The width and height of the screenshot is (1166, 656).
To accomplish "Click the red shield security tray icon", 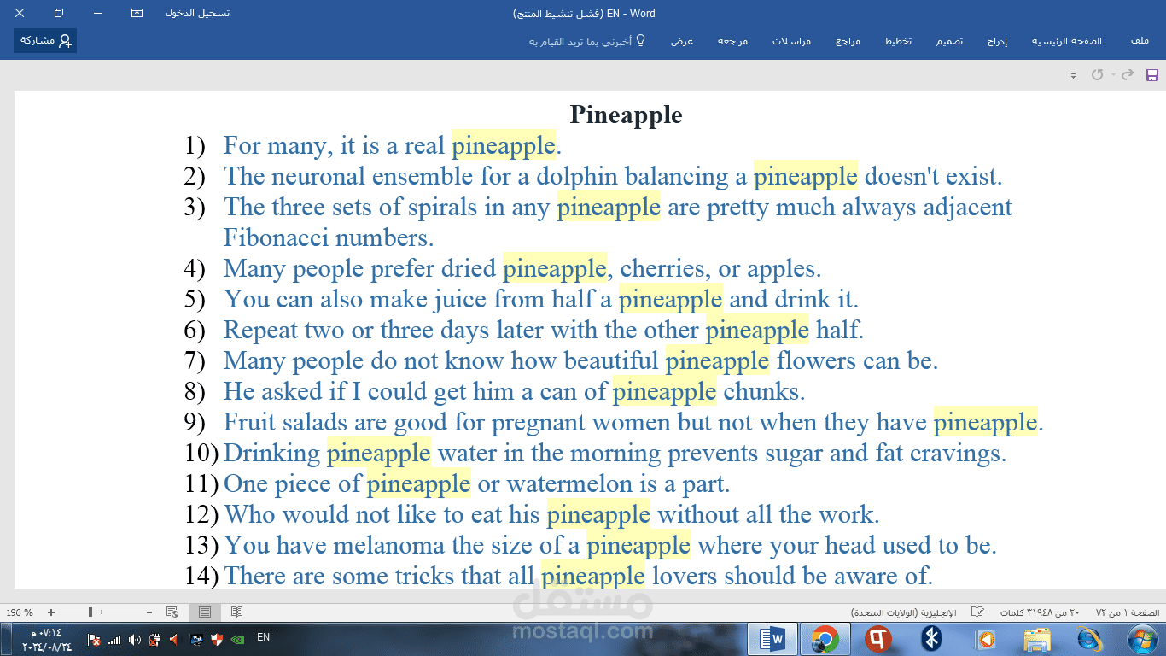I will point(217,639).
